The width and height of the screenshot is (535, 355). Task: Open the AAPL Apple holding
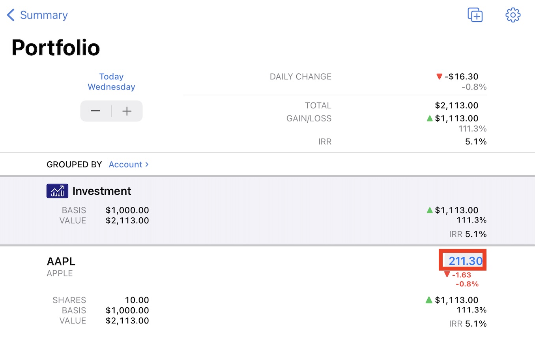pyautogui.click(x=61, y=261)
